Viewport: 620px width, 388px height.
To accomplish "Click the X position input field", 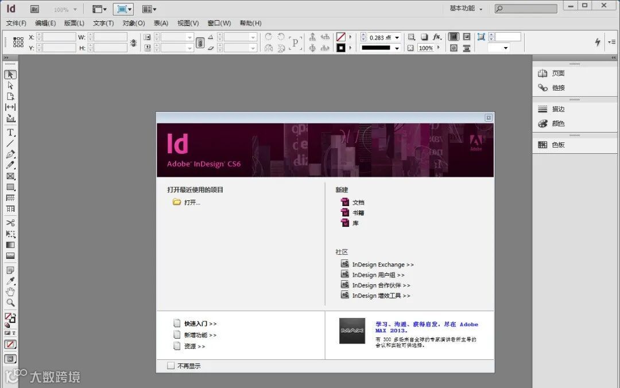I will (x=59, y=37).
